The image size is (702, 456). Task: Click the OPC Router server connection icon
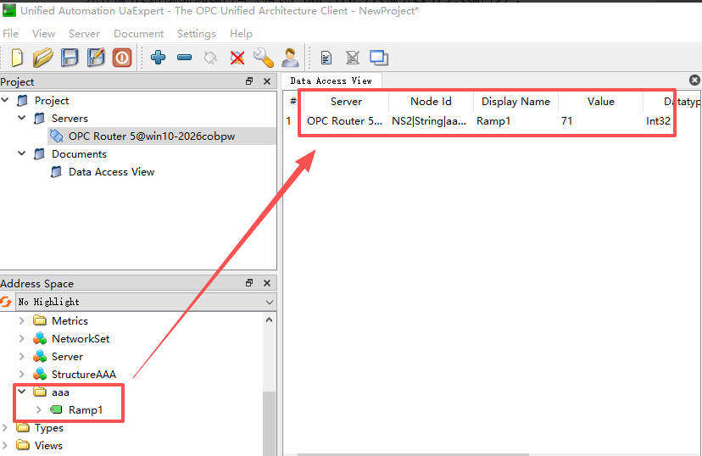pos(57,136)
